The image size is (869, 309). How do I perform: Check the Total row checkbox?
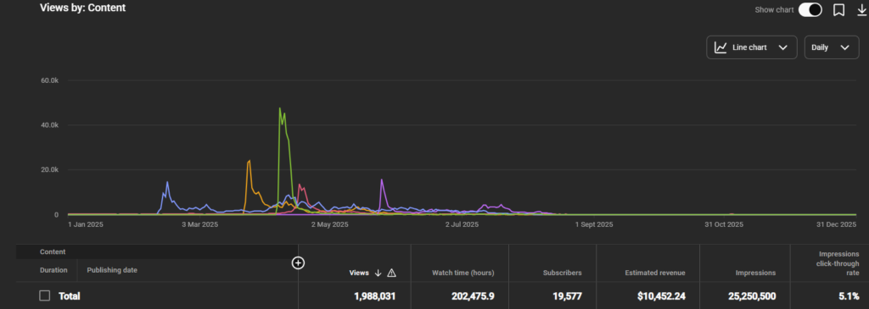point(44,295)
